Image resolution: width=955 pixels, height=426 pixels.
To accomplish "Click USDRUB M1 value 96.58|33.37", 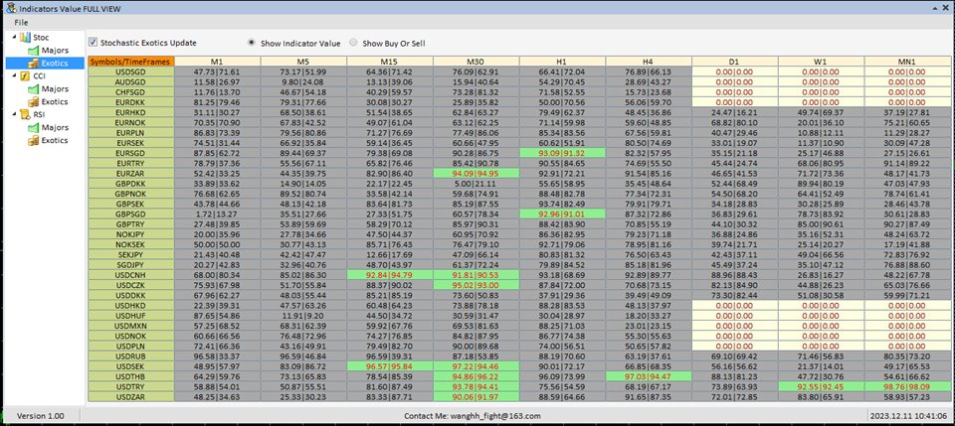I will point(218,356).
